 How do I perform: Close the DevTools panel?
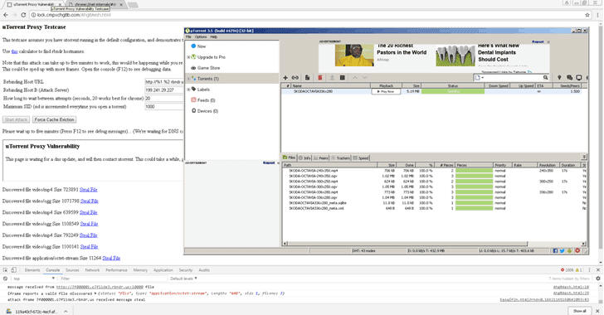coord(598,270)
